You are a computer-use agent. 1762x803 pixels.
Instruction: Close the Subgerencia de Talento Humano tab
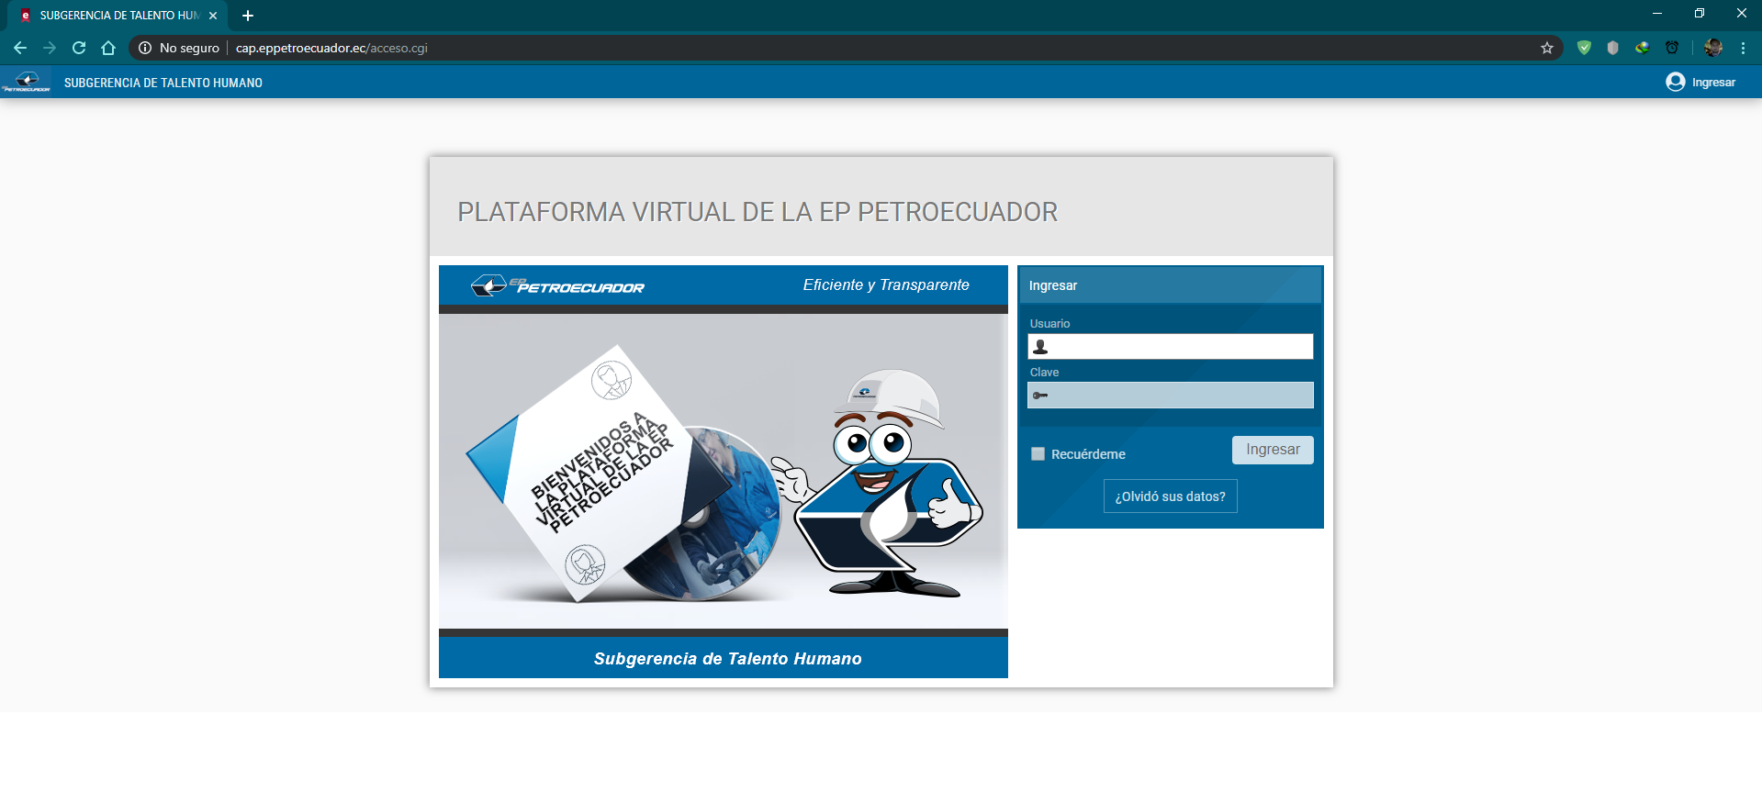(213, 16)
